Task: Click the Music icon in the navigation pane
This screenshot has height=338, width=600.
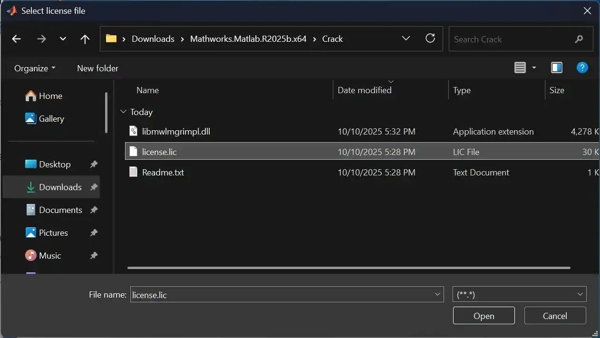Action: (30, 256)
